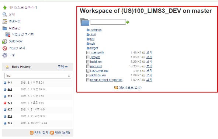The height and width of the screenshot is (139, 218).
Task: Open RSS (실패) feed for failures
Action: [62, 133]
